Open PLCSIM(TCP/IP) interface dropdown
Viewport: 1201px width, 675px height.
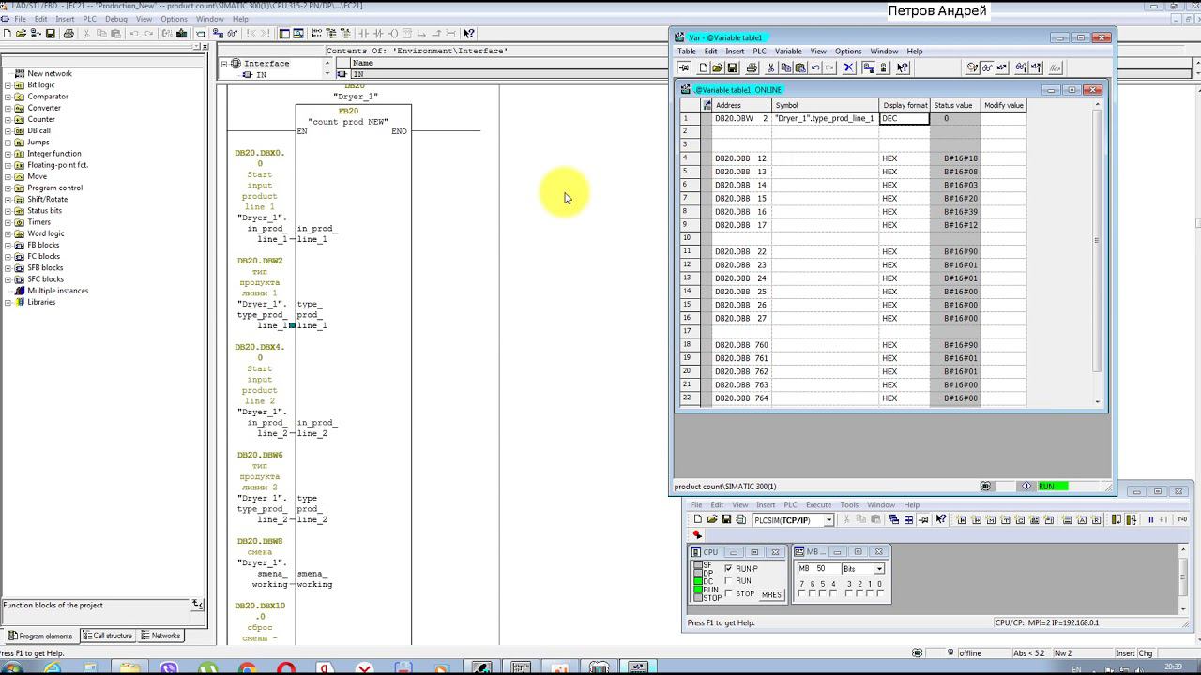829,520
